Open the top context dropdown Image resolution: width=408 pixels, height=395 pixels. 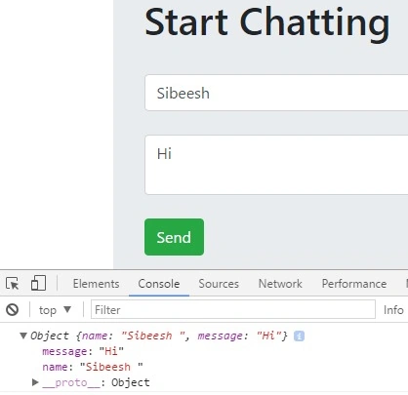[x=55, y=310]
